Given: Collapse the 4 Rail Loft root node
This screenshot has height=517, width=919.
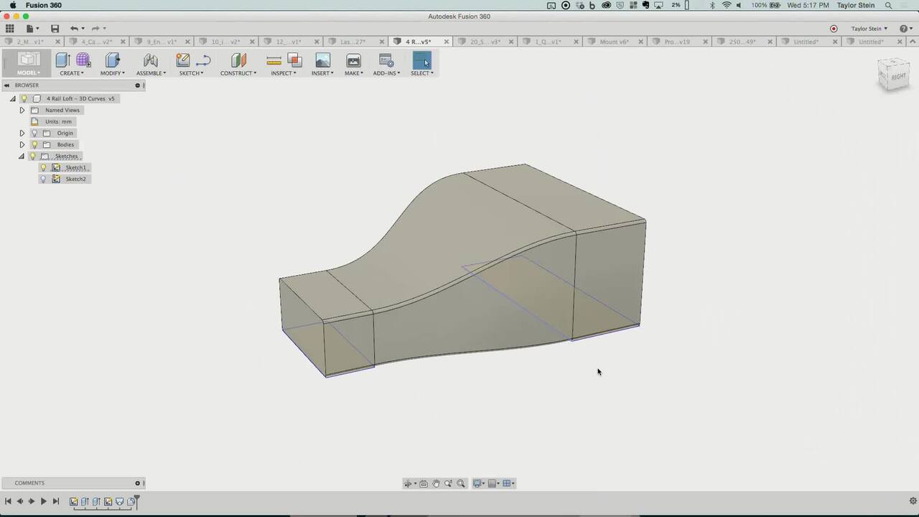Looking at the screenshot, I should 12,98.
